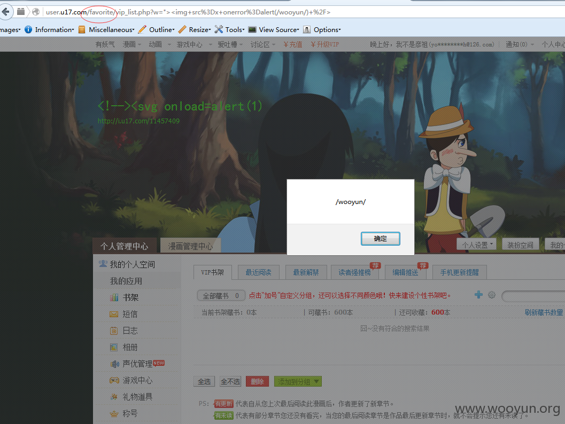Switch to the 个人管理中心 tab
Image resolution: width=565 pixels, height=424 pixels.
tap(125, 246)
